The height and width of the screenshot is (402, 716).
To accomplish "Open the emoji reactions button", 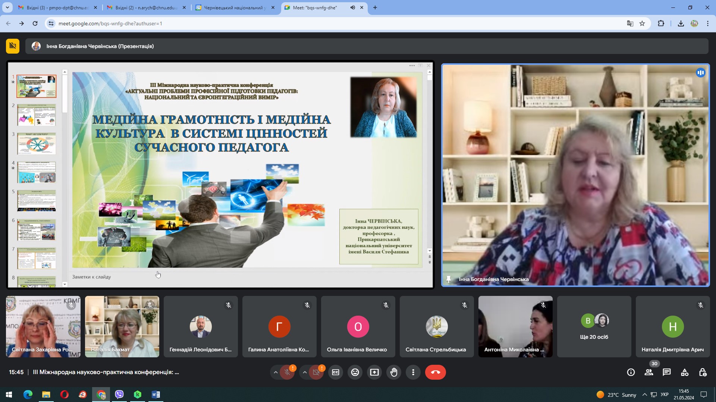I will pos(355,372).
